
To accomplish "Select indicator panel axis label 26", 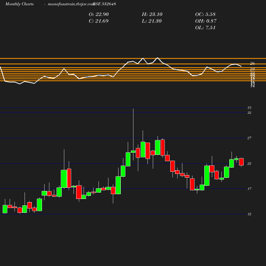I will tap(253, 63).
